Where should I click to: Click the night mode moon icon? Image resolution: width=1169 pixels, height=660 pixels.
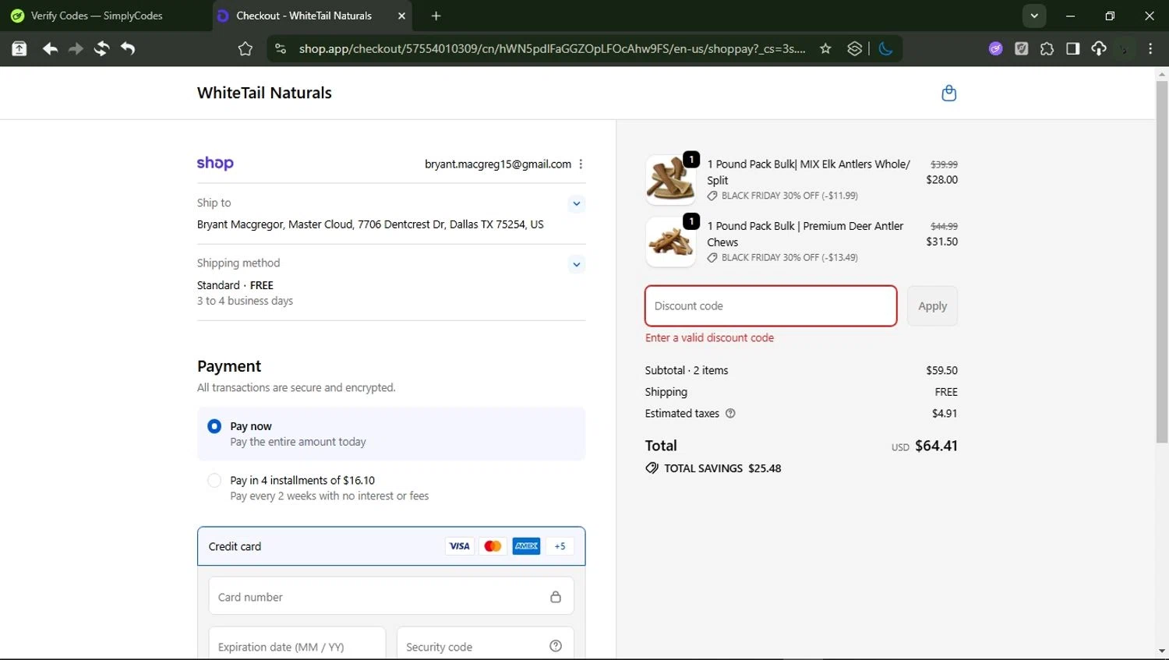click(885, 48)
